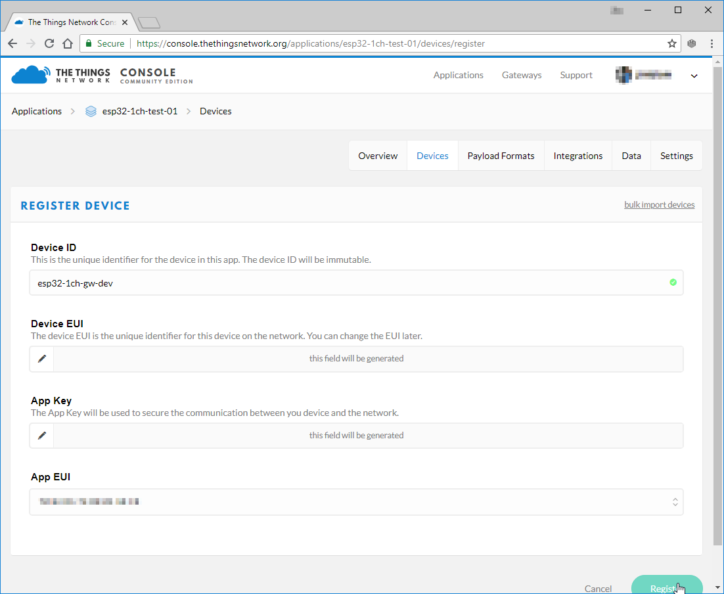Click the scrollbar up arrow
The image size is (724, 594).
pos(717,61)
